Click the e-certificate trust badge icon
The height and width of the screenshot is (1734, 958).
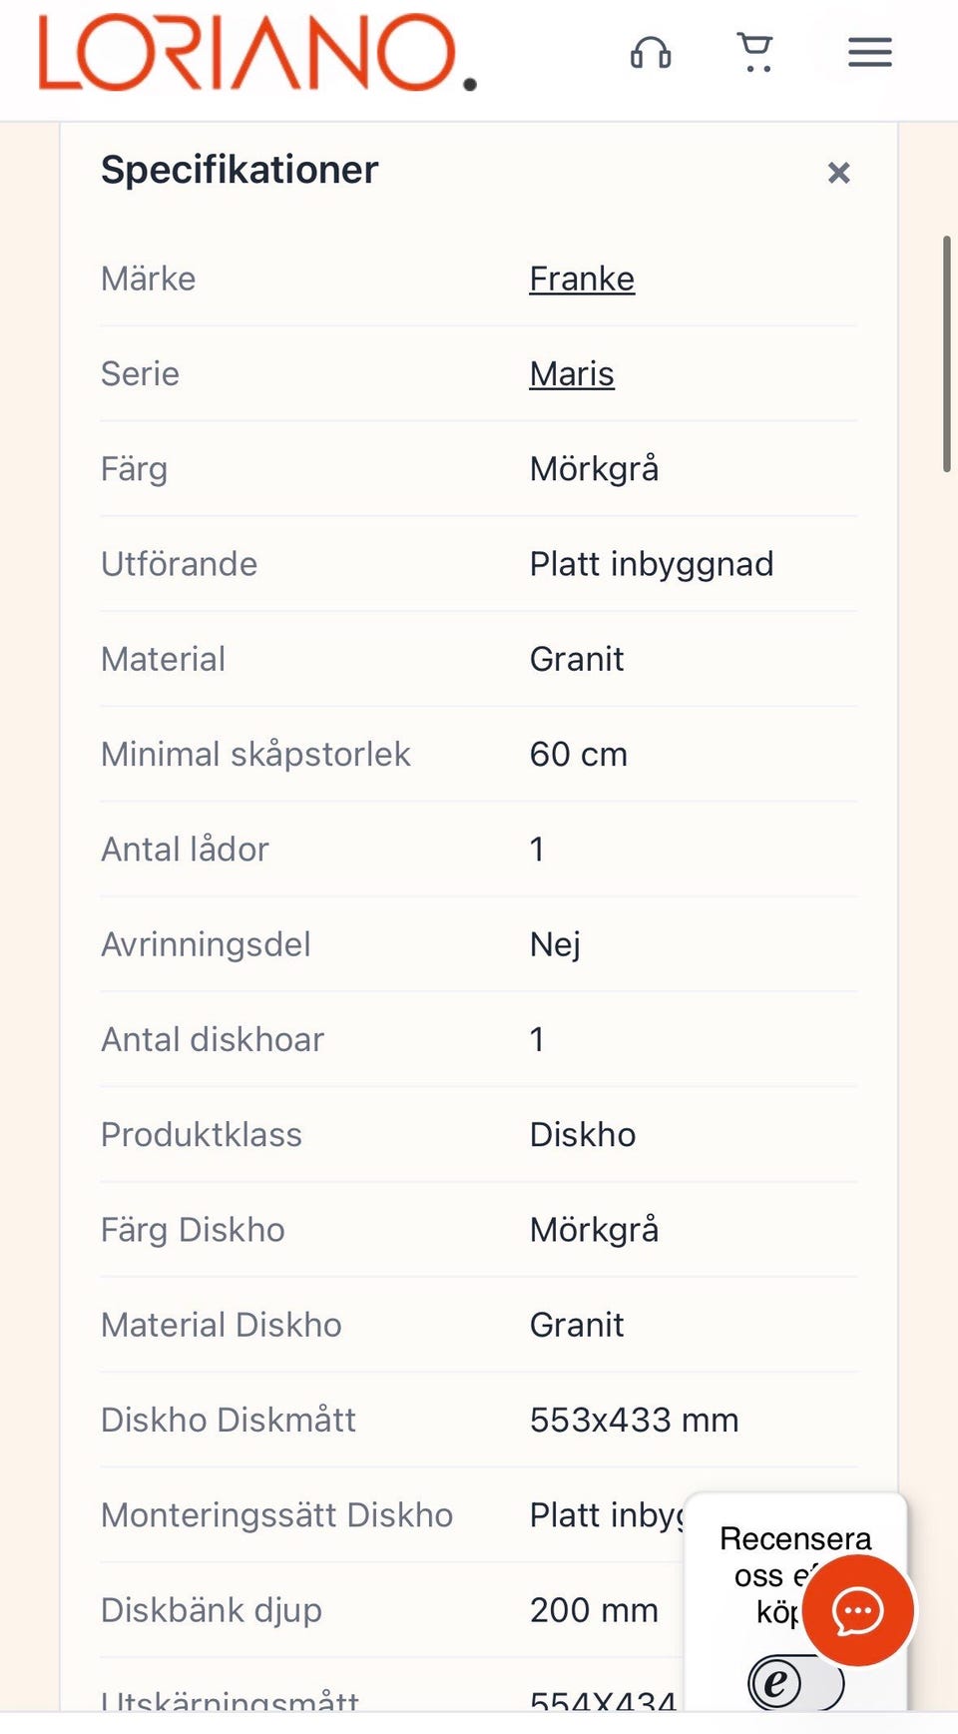click(x=796, y=1683)
